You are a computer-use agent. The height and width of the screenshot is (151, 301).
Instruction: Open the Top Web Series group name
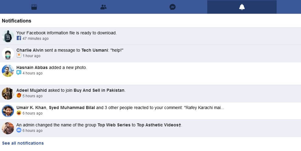pyautogui.click(x=114, y=125)
